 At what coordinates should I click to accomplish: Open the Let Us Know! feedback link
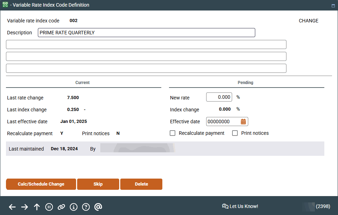(x=240, y=206)
